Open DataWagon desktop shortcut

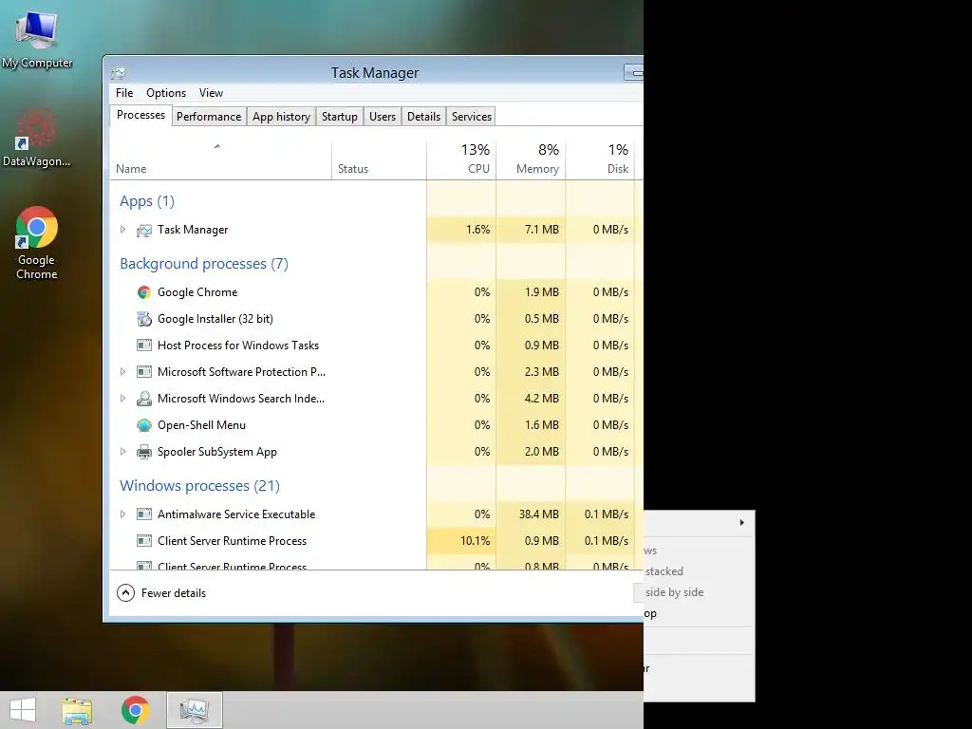pyautogui.click(x=37, y=138)
